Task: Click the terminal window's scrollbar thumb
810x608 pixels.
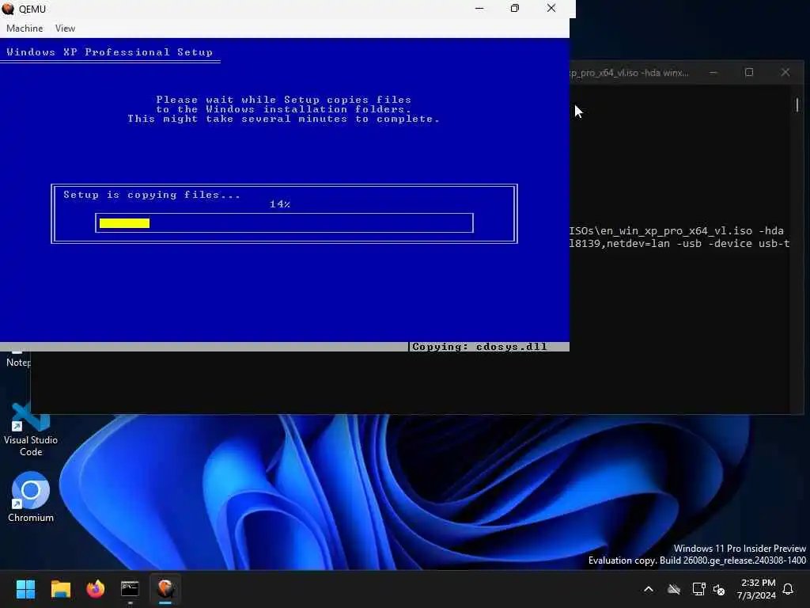Action: point(797,105)
